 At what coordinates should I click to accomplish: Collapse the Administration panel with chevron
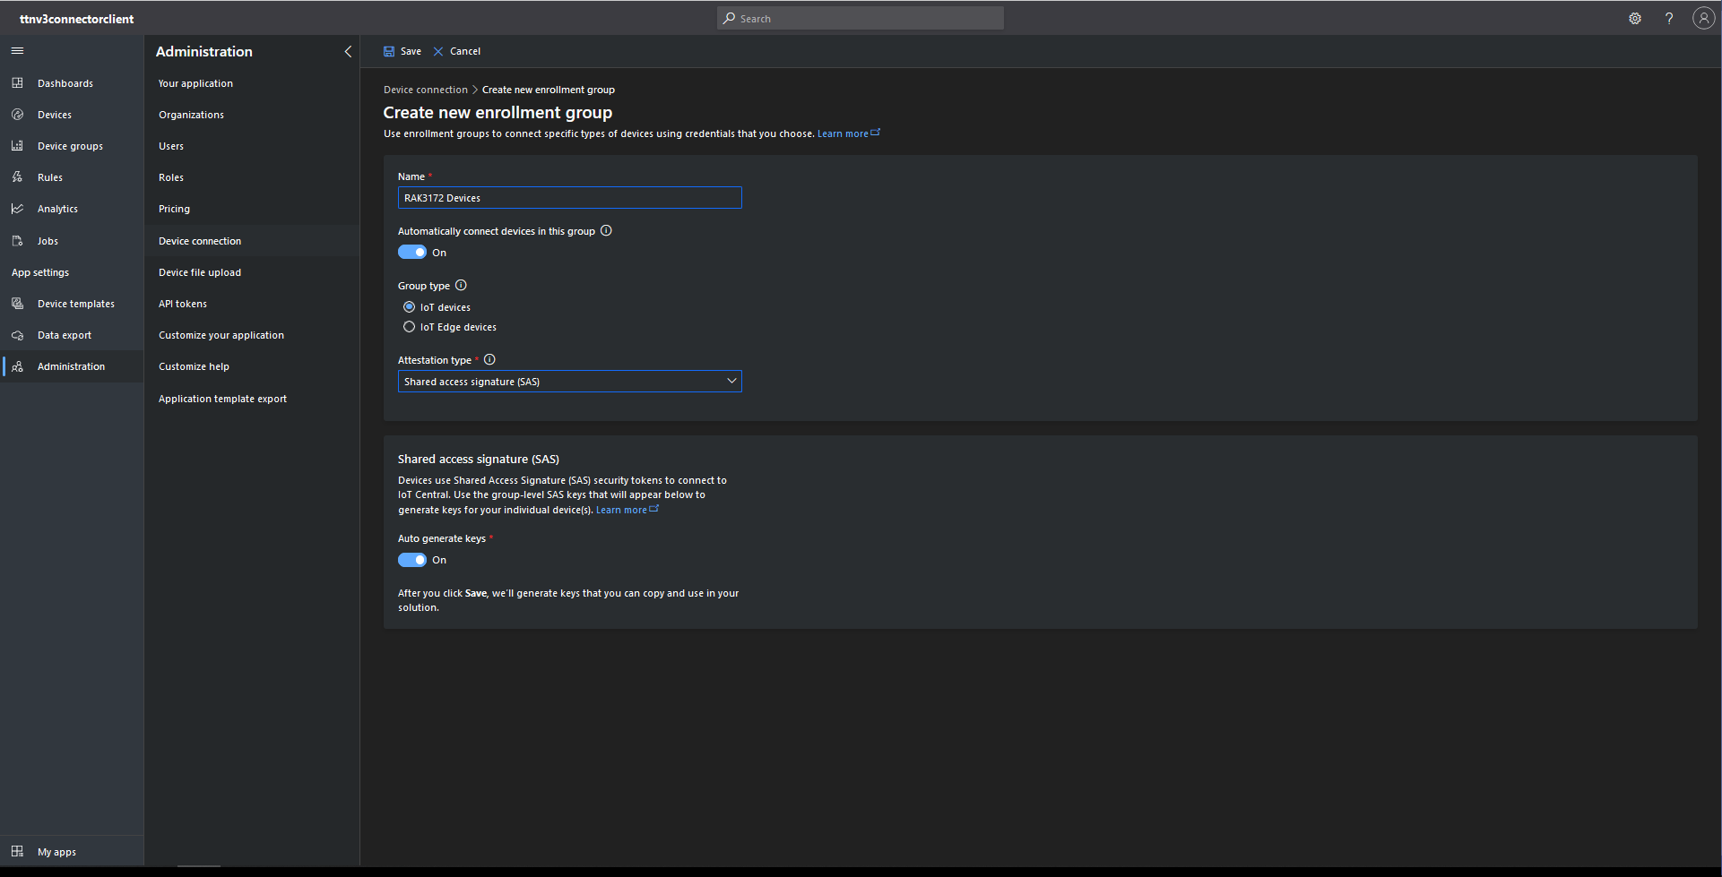348,52
